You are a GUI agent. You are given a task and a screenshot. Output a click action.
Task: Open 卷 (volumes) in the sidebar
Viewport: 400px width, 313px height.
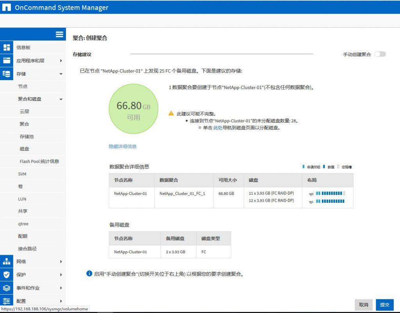(x=20, y=186)
